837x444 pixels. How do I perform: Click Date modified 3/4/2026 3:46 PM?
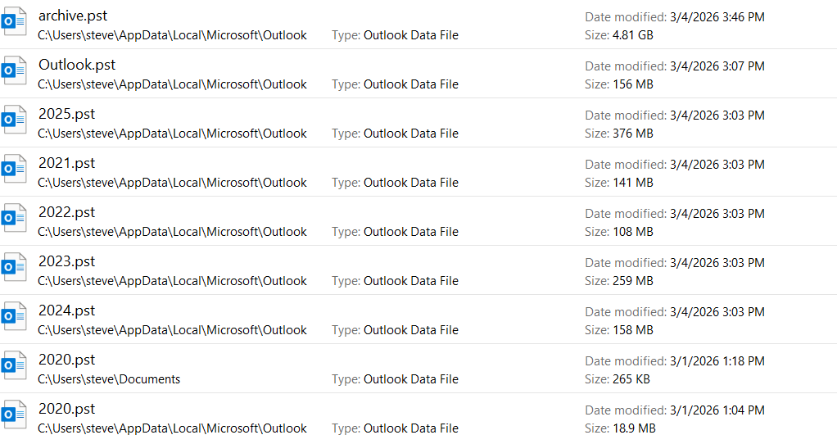coord(675,17)
